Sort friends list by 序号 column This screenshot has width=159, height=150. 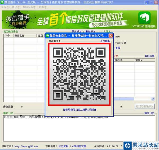pos(8,36)
